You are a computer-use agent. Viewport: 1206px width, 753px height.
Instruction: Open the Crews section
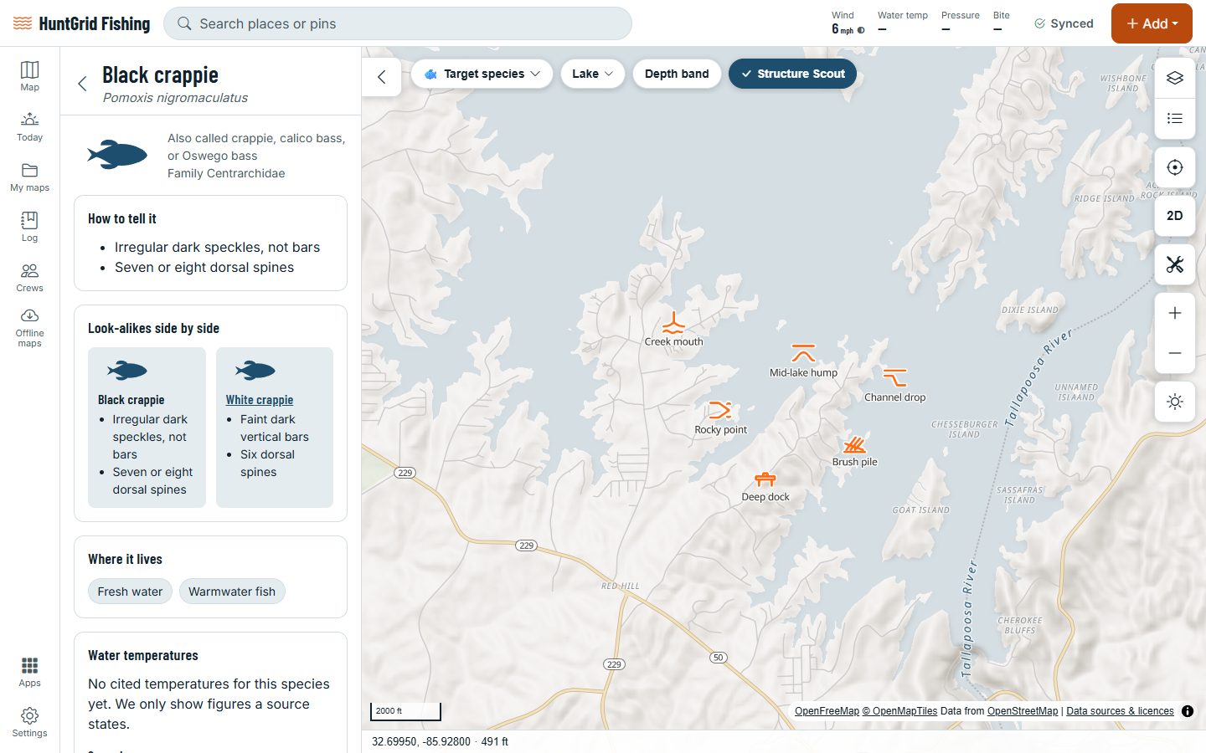point(29,276)
